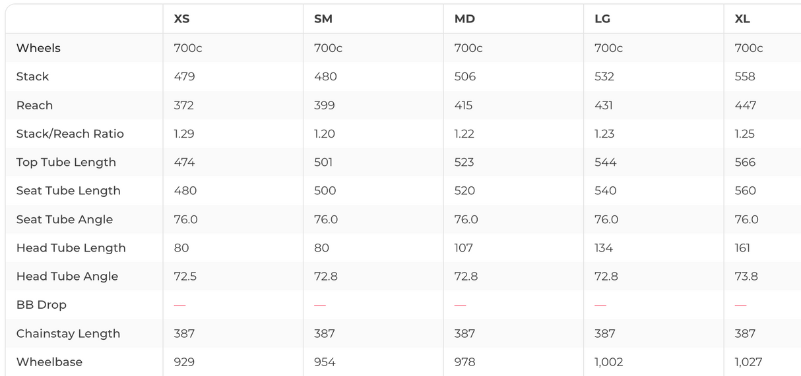Click the Reach row label
The height and width of the screenshot is (376, 801).
click(34, 105)
